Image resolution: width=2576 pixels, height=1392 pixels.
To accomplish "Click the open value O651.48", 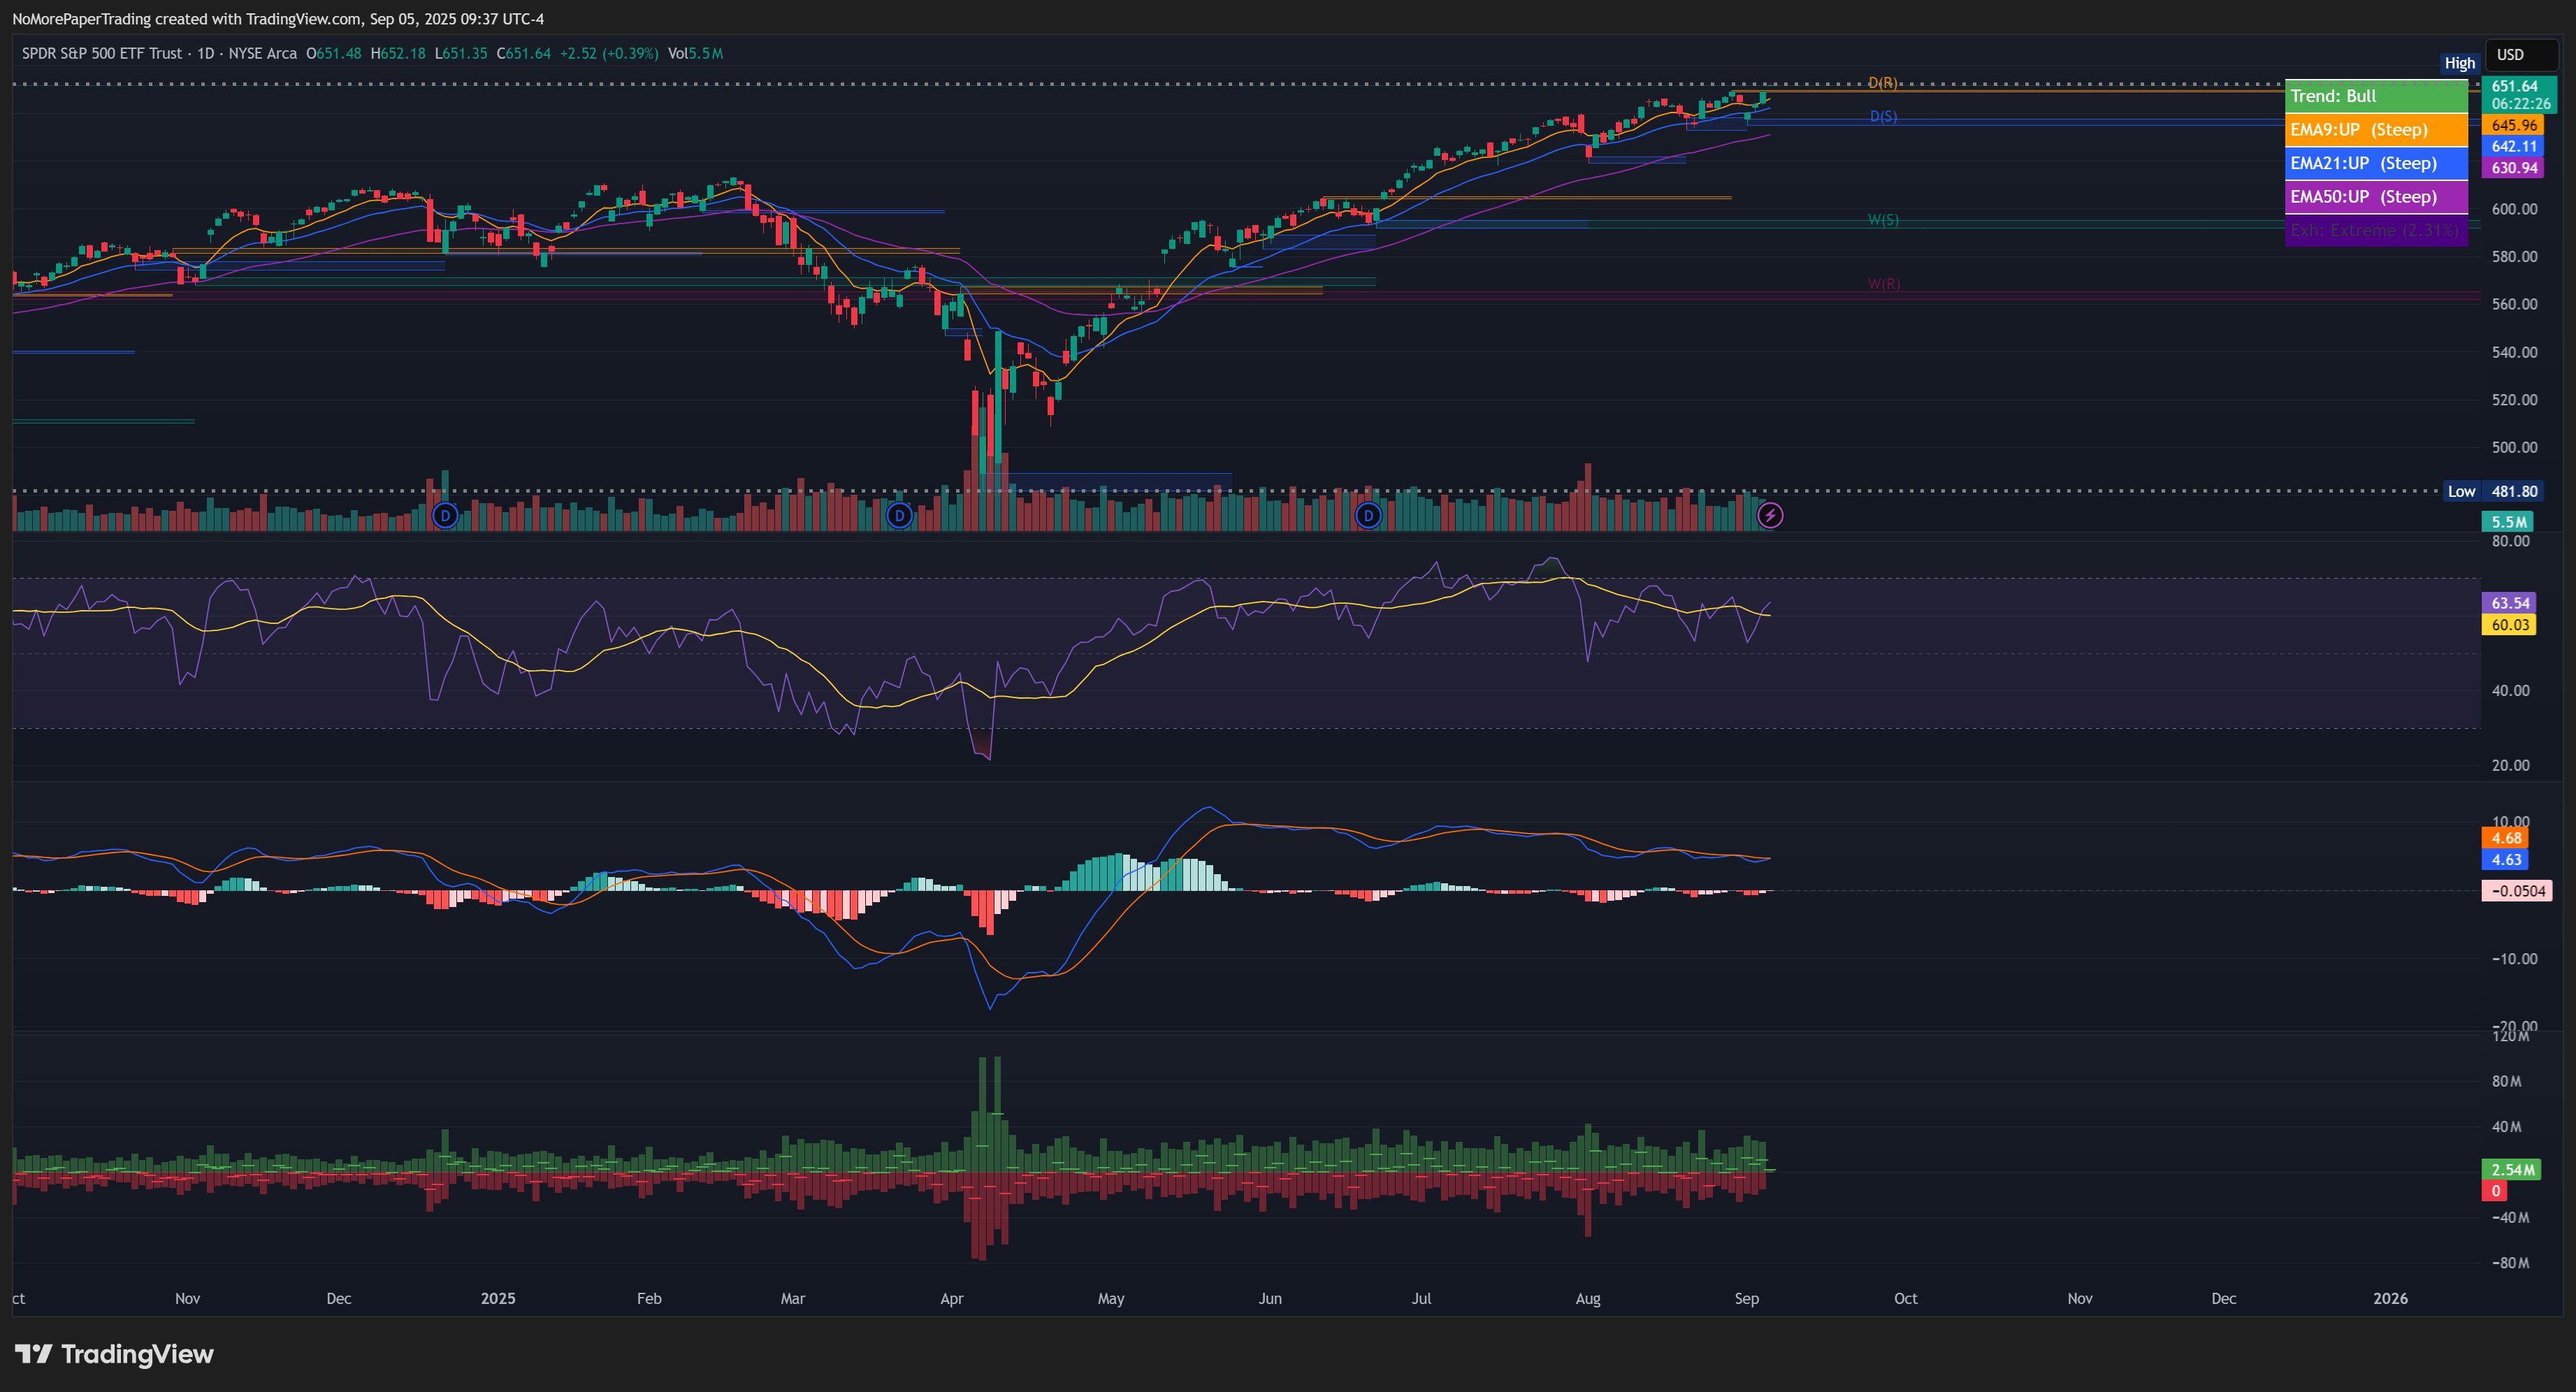I will point(334,54).
